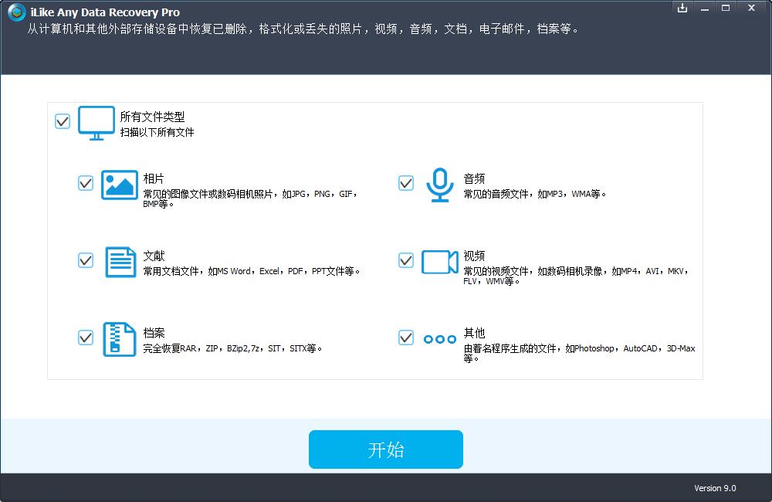Image resolution: width=772 pixels, height=502 pixels.
Task: Click the download icon in the title bar
Action: (x=682, y=8)
